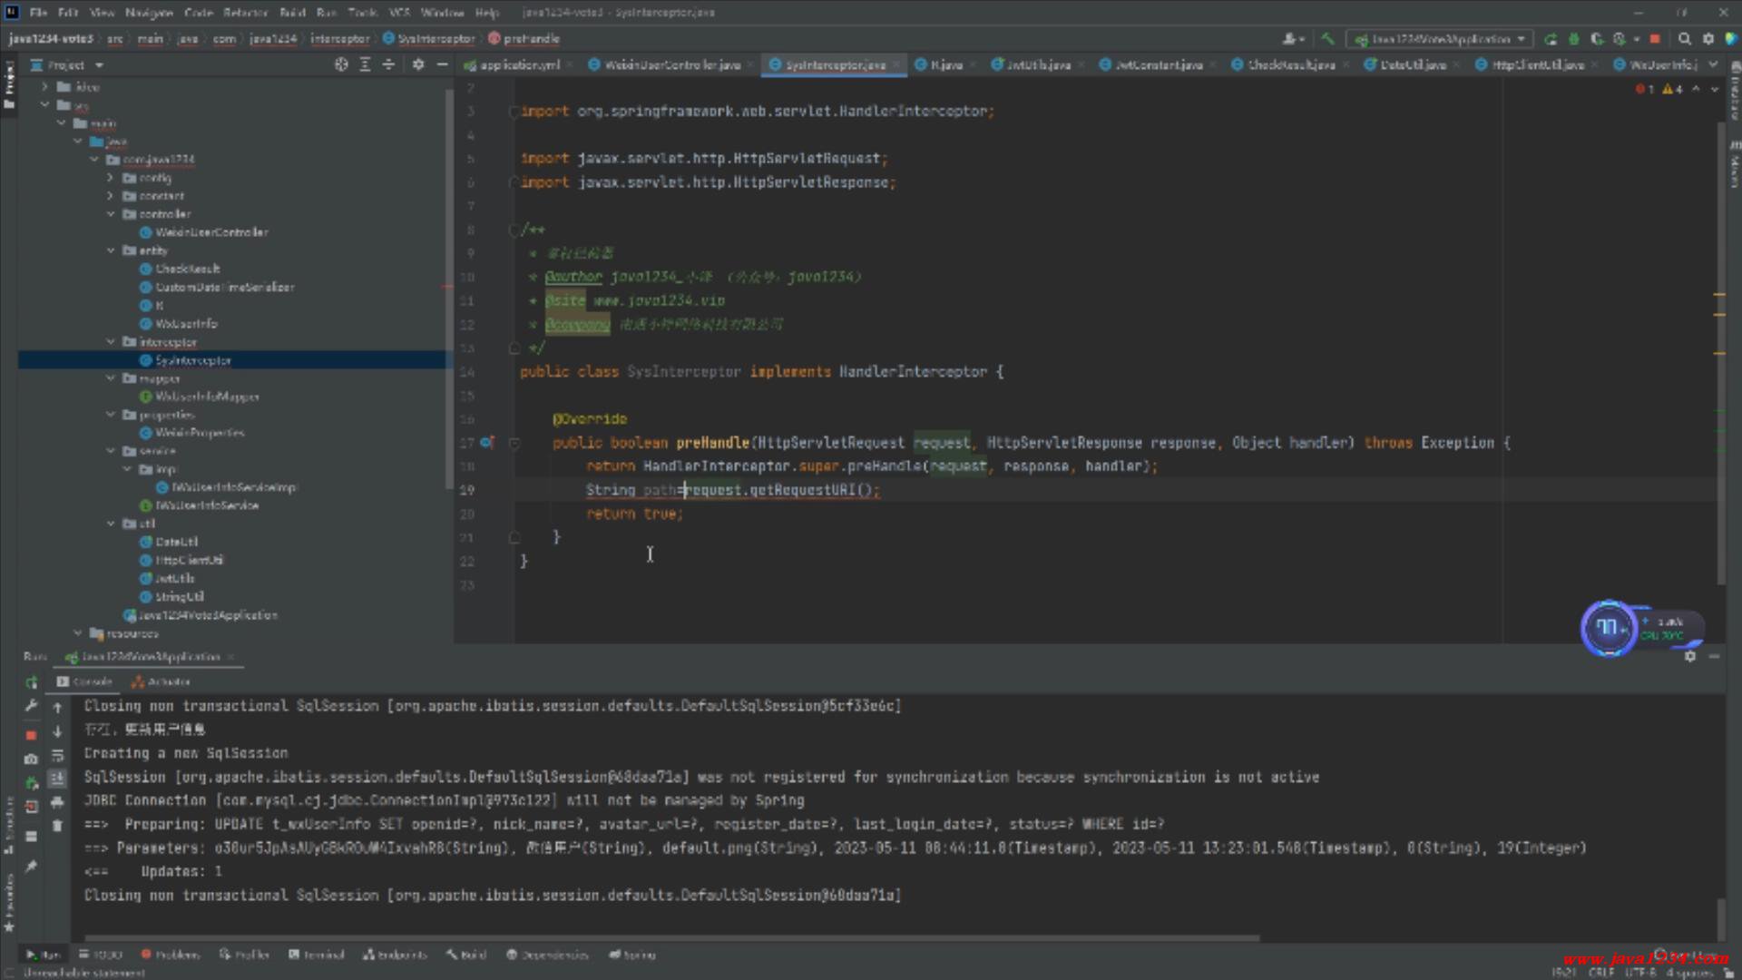
Task: Collapse the interceptor package folder
Action: 112,342
